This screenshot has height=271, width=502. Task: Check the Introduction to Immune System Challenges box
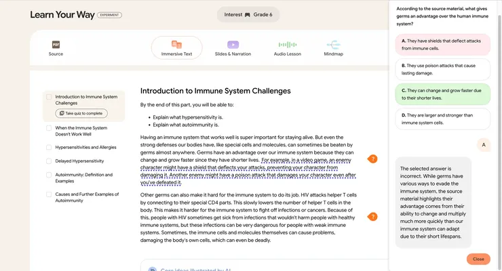click(49, 97)
